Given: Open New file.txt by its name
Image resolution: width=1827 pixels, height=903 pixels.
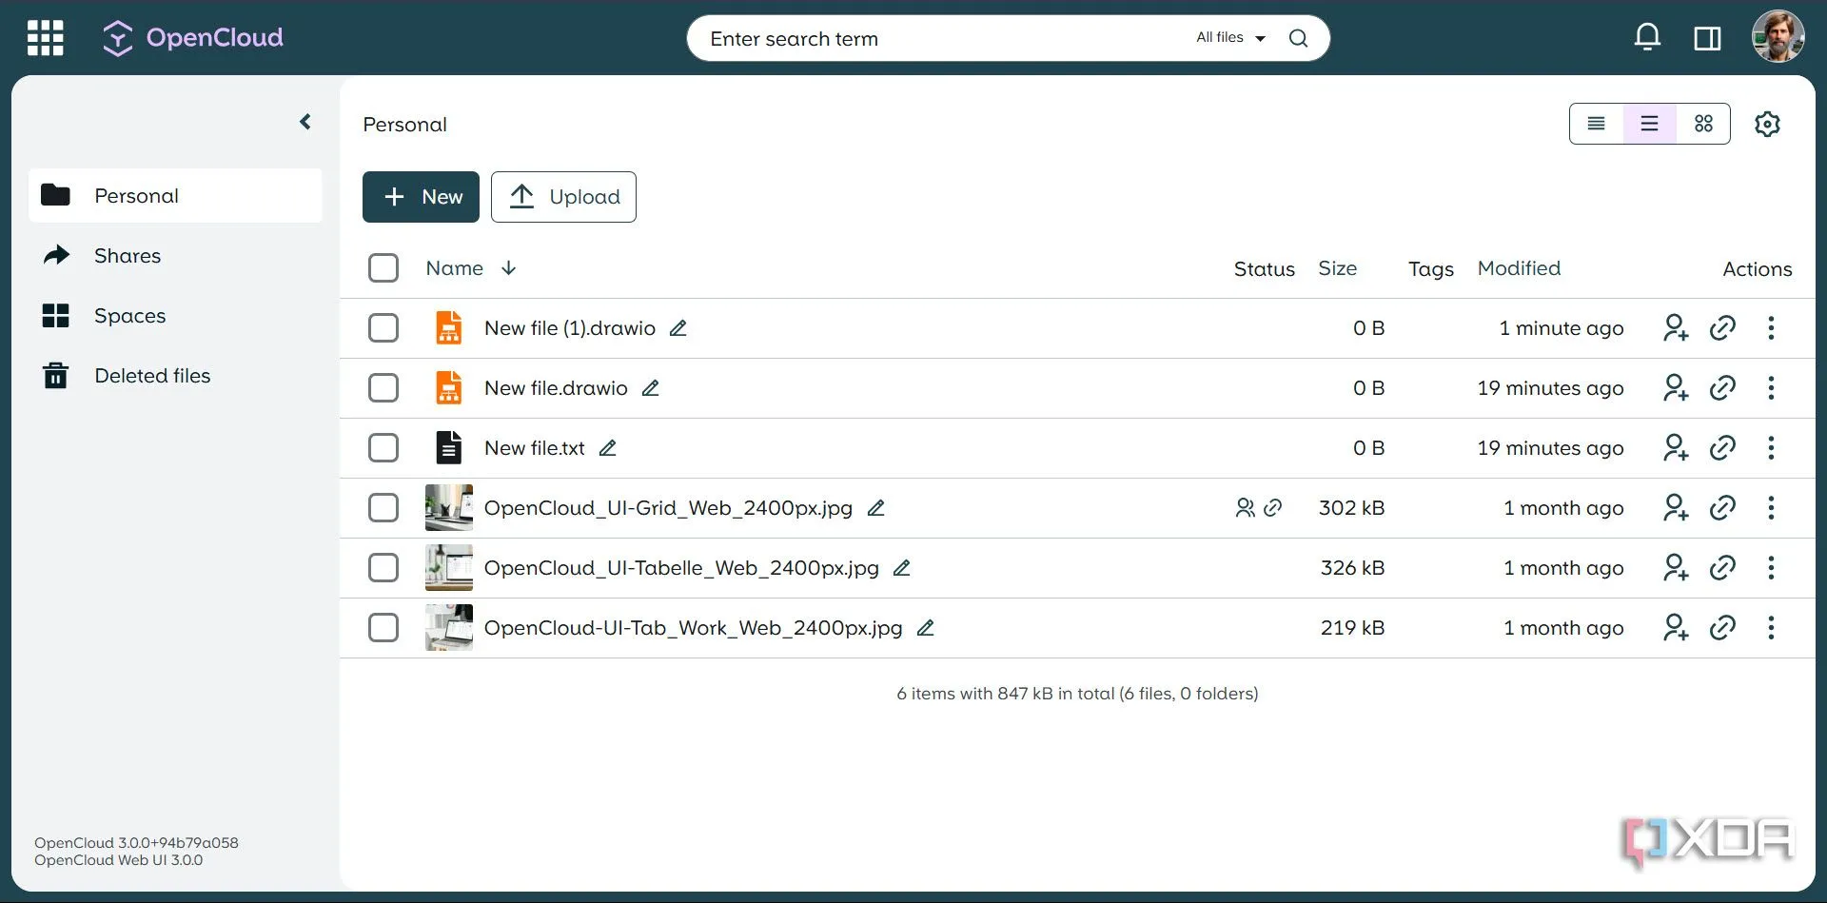Looking at the screenshot, I should [x=535, y=448].
